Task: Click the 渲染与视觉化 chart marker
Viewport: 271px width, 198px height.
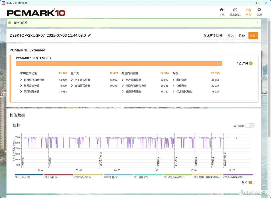Action: (225, 159)
